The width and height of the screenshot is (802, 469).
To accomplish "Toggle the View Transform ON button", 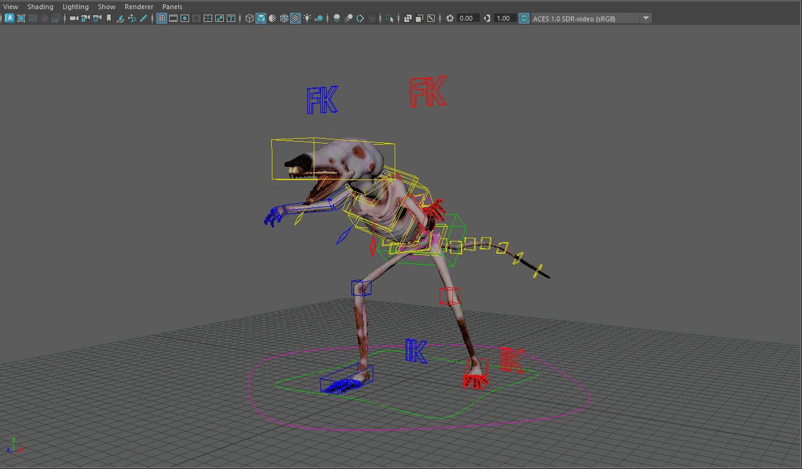I will point(524,18).
